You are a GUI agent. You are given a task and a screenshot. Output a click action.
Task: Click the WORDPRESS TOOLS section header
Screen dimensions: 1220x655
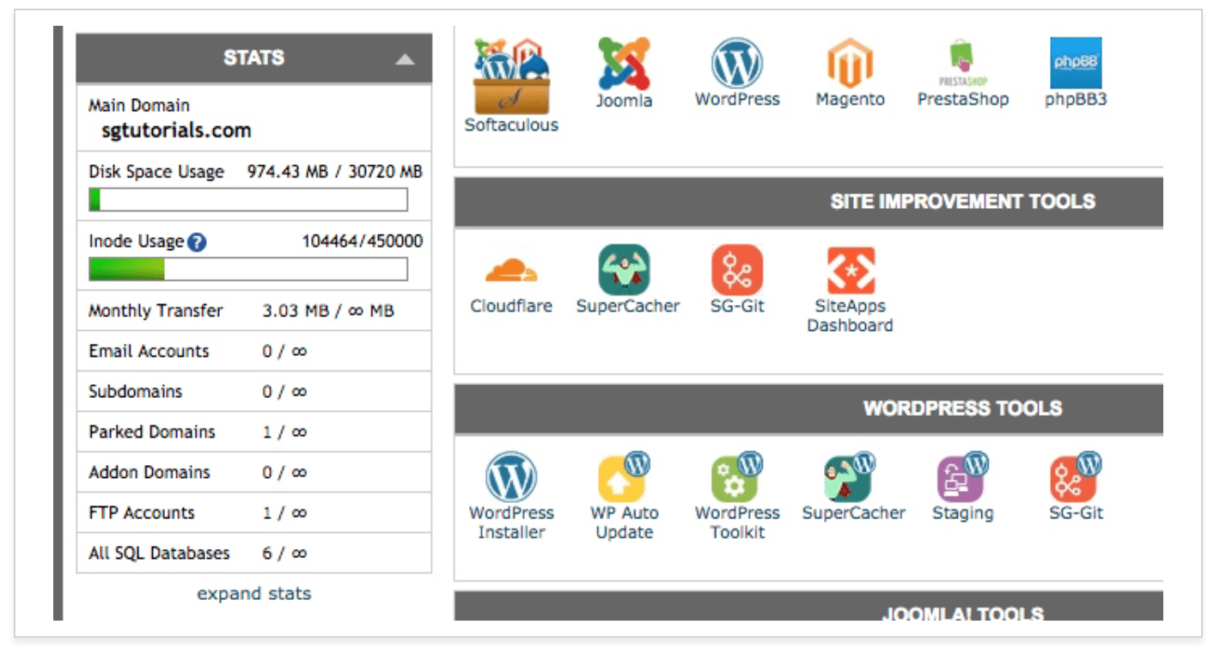pos(964,408)
